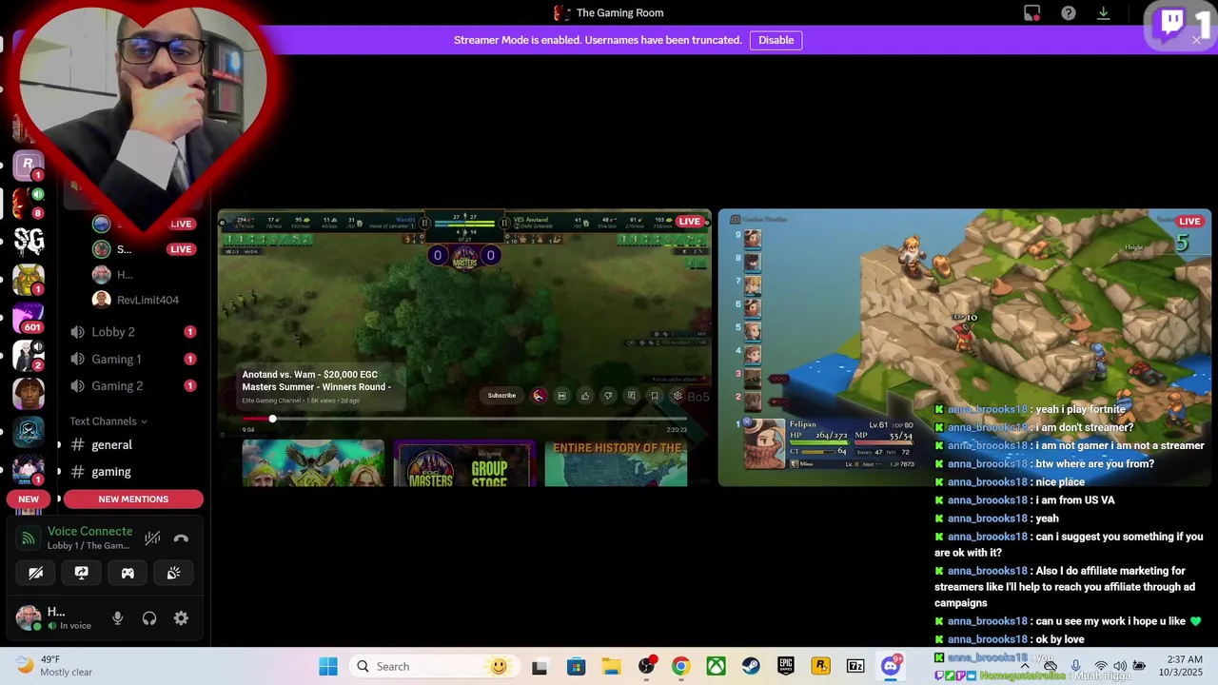Open Discord User Settings gear

tap(181, 618)
